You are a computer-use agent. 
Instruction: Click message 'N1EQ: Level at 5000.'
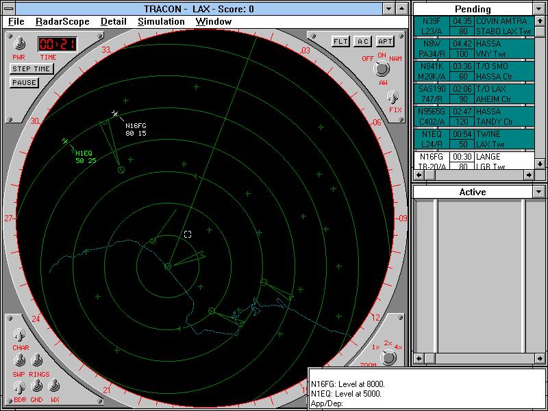point(346,393)
